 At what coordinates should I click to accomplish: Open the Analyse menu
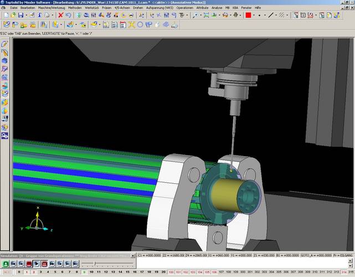[x=217, y=8]
